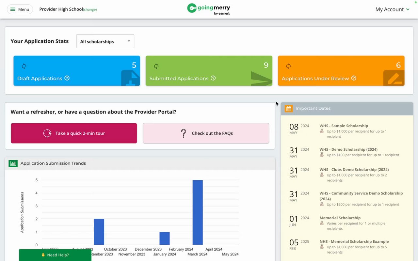Open Memorial Scholarship in Important Dates

click(x=340, y=218)
